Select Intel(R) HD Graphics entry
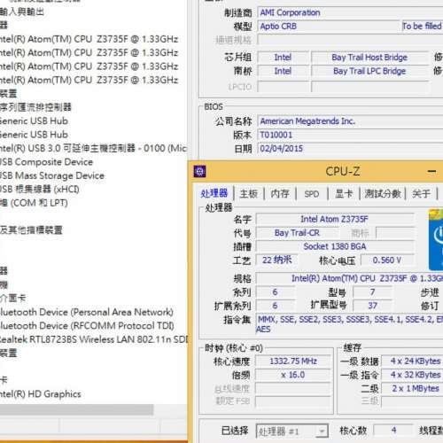The image size is (443, 443). point(41,393)
